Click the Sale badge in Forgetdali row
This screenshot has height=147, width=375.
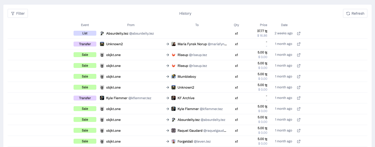85,141
